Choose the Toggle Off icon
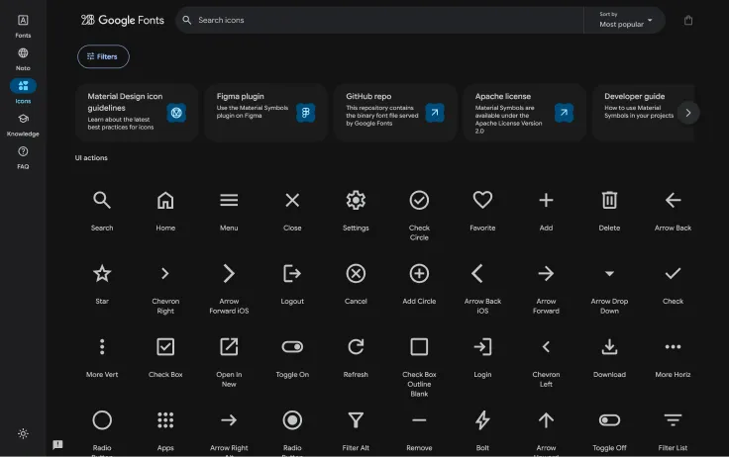Screen dimensions: 729x457 [609, 420]
